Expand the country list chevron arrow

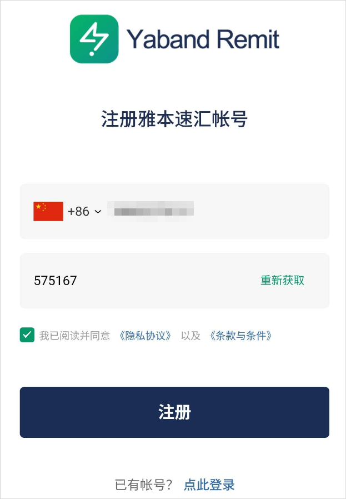click(x=98, y=212)
